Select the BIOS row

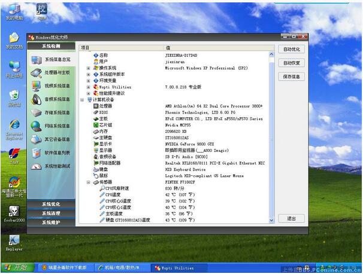(x=174, y=112)
